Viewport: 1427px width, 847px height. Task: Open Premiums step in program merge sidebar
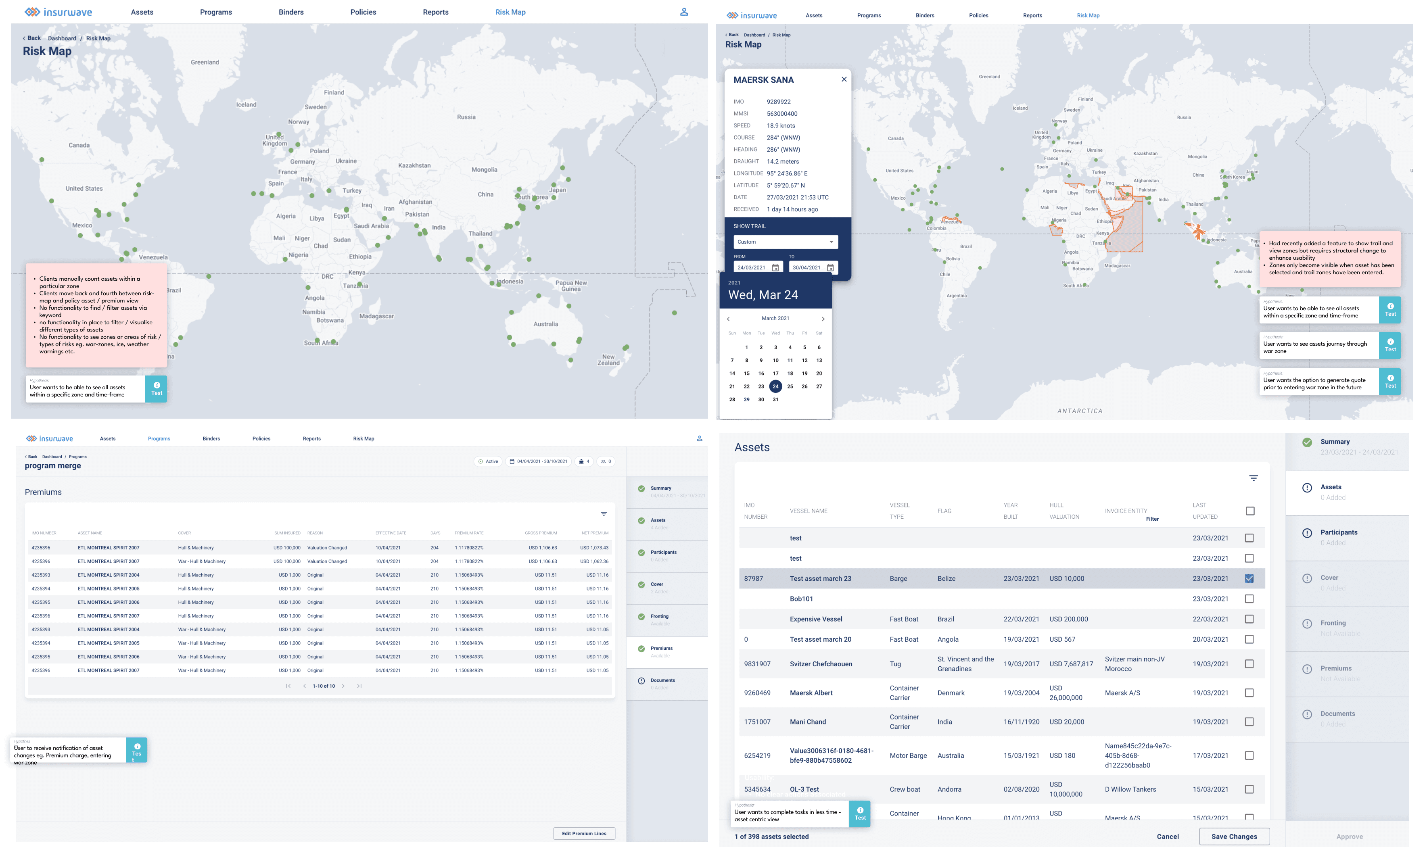666,652
